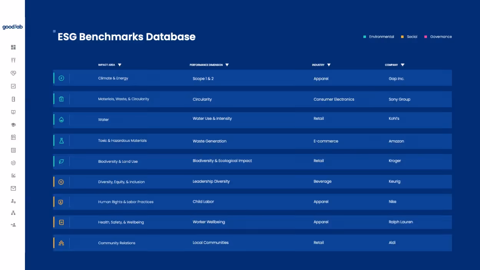Viewport: 480px width, 270px height.
Task: Click the Circularity performance dimension cell
Action: 202,99
